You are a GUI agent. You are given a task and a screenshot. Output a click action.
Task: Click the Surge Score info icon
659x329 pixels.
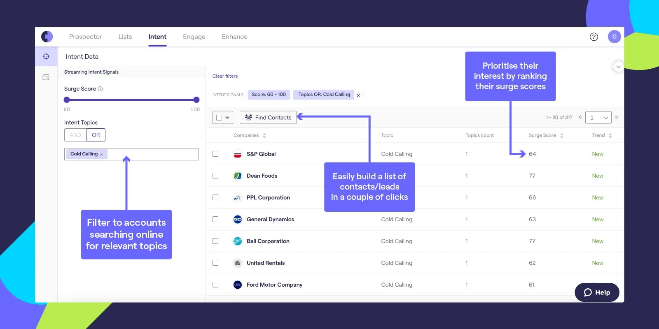tap(100, 89)
